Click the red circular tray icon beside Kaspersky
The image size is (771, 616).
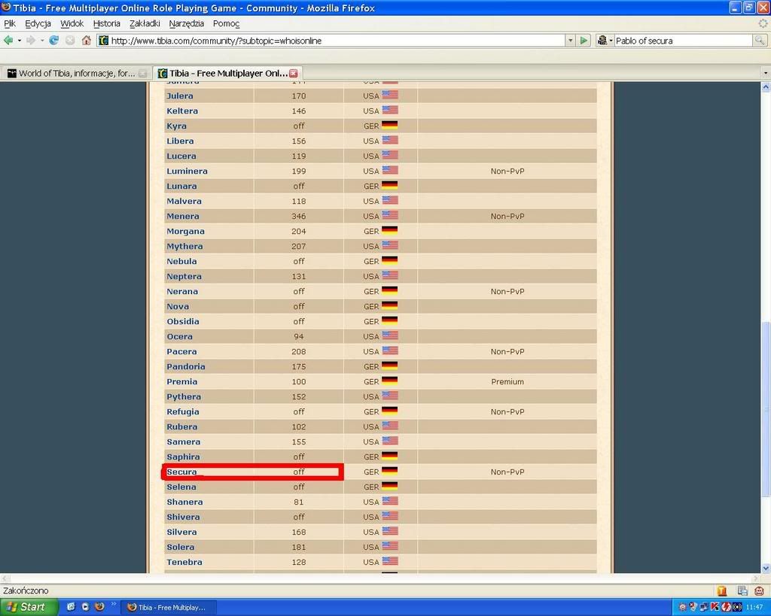point(726,607)
